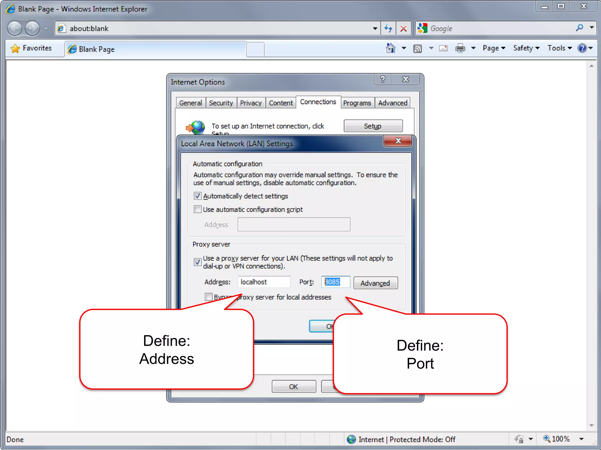This screenshot has width=601, height=450.
Task: Click the red Stop loading icon
Action: 404,28
